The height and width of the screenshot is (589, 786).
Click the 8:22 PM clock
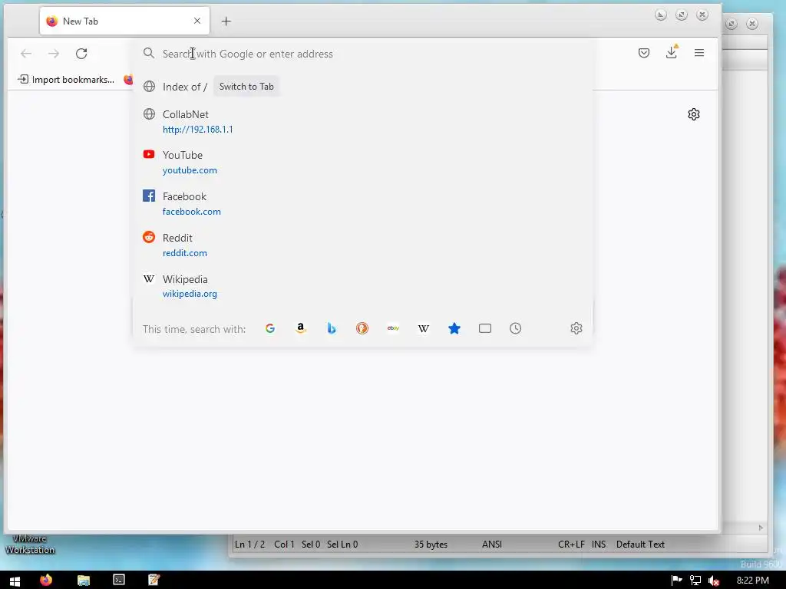coord(753,581)
